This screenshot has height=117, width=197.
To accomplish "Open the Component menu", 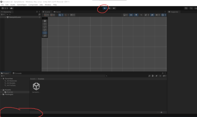I will (x=33, y=5).
